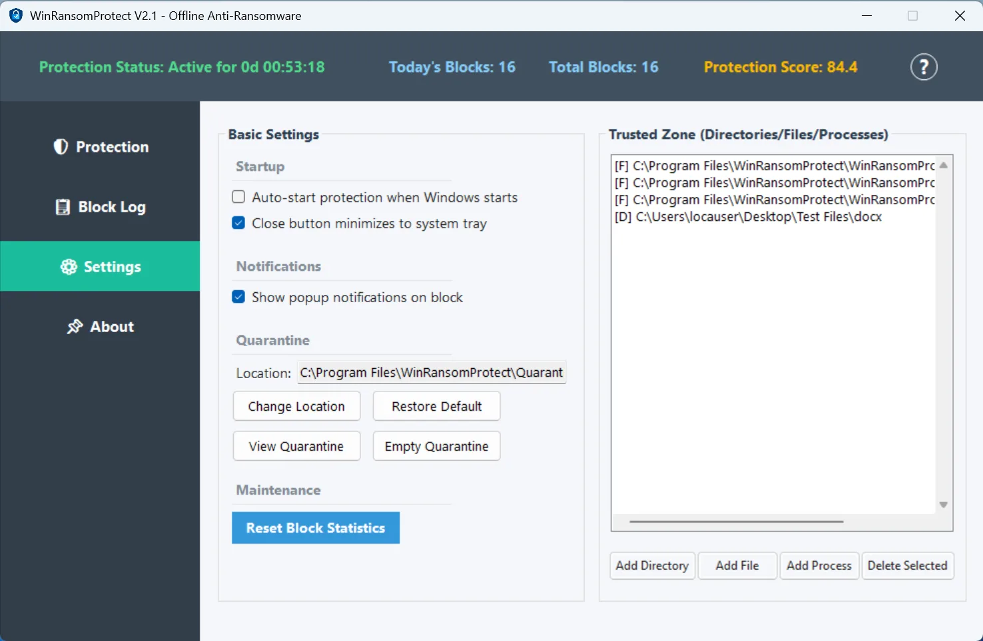Click the Trusted Zone panel heading
Viewport: 983px width, 641px height.
pyautogui.click(x=749, y=134)
